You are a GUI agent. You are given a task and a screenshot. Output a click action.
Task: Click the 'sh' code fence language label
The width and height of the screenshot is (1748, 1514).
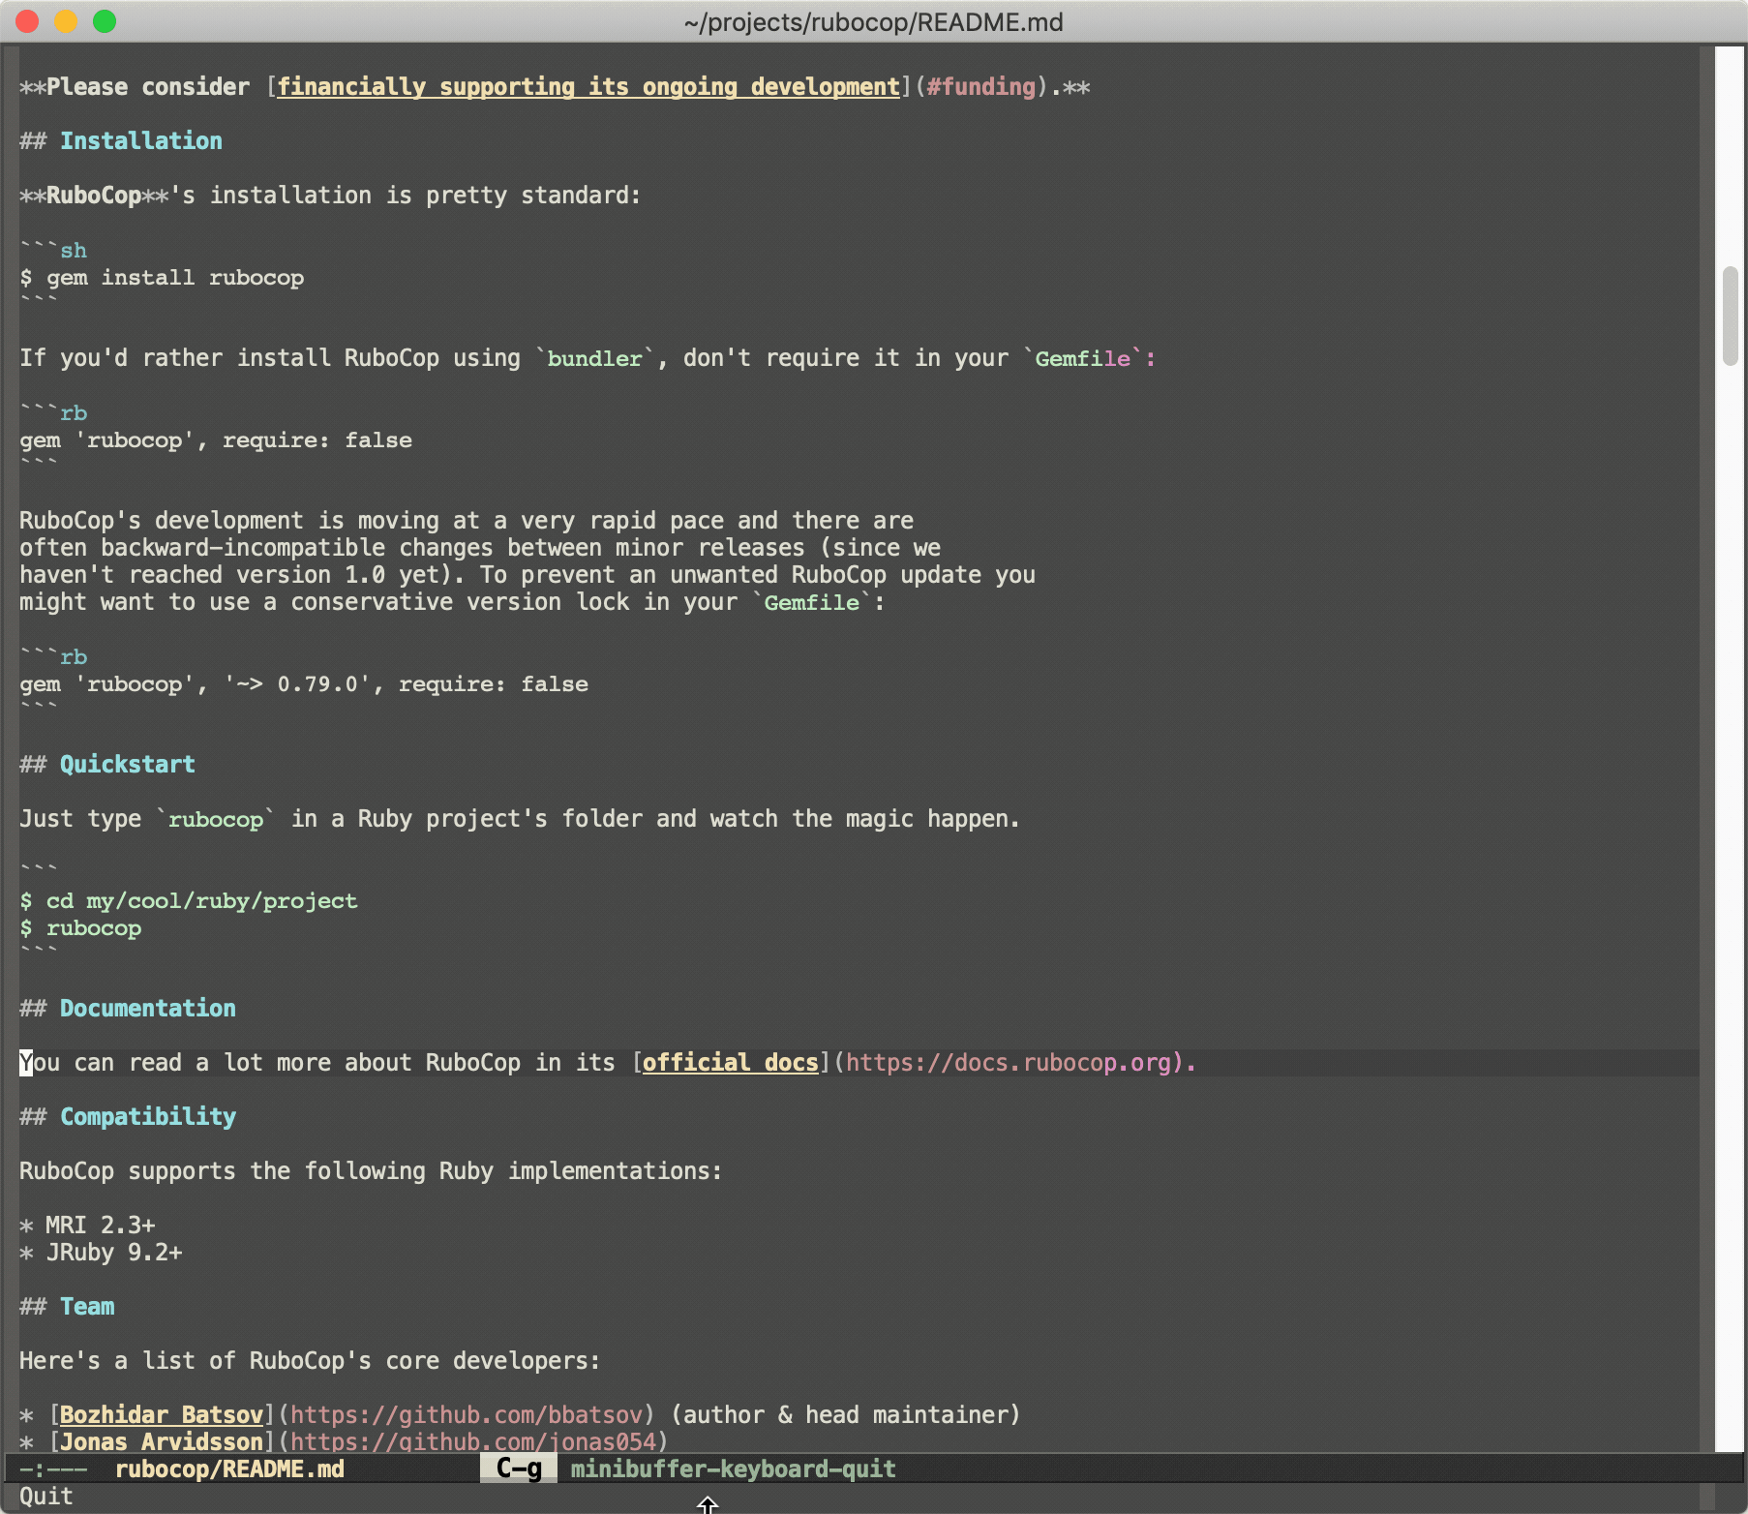(74, 251)
